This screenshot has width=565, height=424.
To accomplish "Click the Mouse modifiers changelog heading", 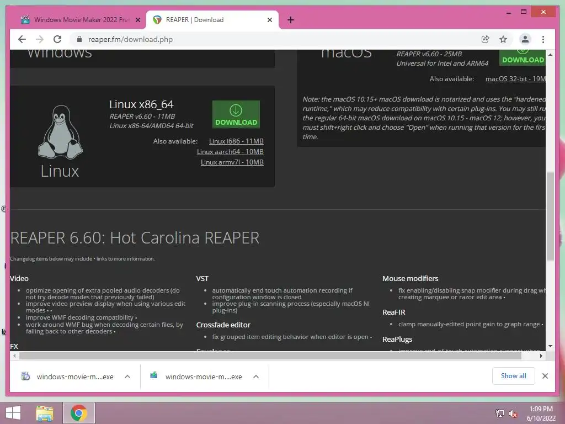I will pyautogui.click(x=410, y=278).
